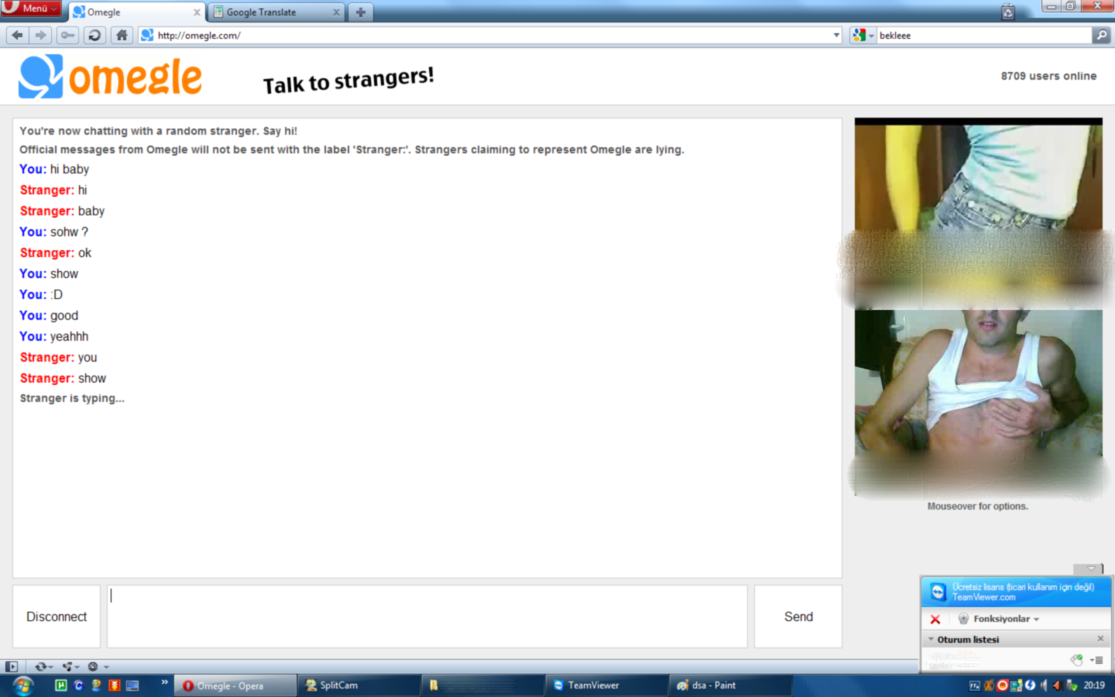Open a new tab with the plus button
This screenshot has height=697, width=1115.
tap(360, 12)
